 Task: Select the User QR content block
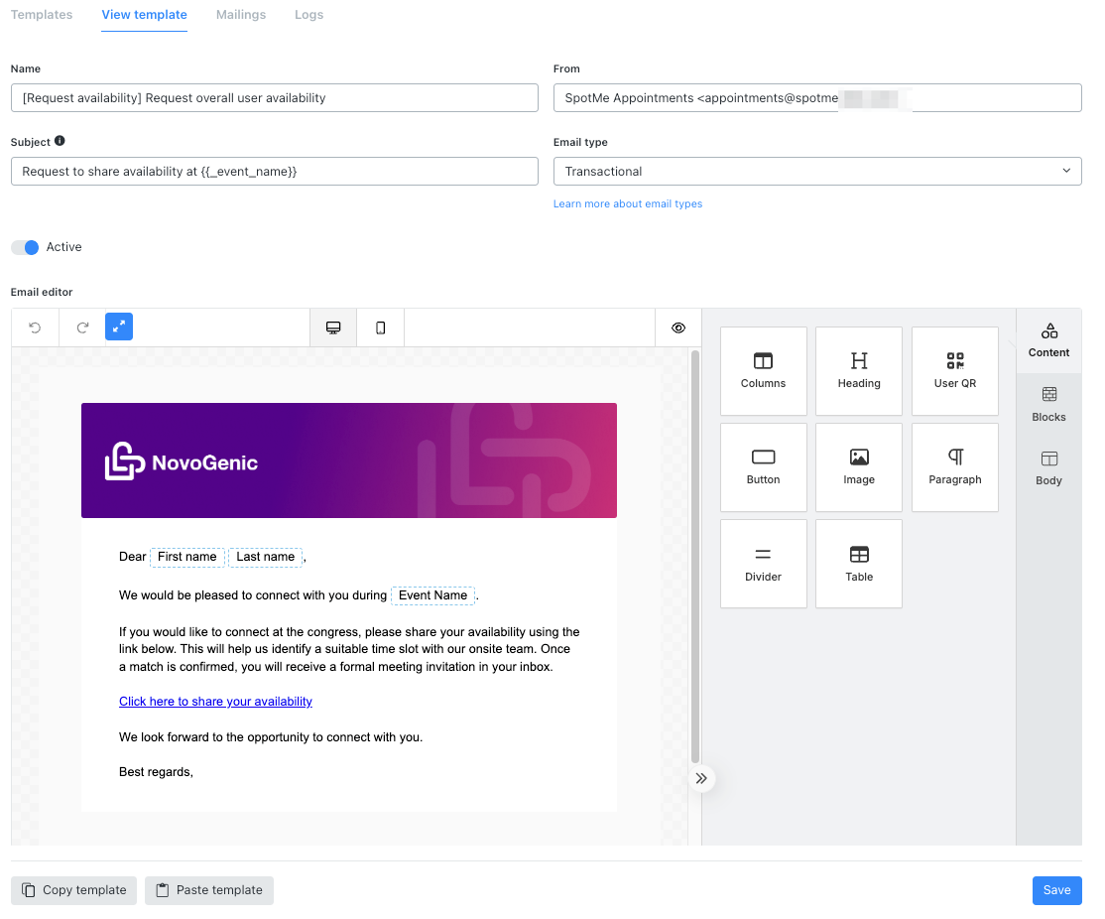coord(955,371)
